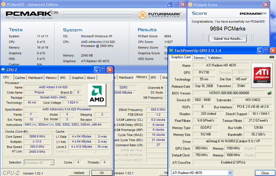Viewport: 276px width, 176px height.
Task: Click the 9694 PCMarks score text
Action: 228,28
